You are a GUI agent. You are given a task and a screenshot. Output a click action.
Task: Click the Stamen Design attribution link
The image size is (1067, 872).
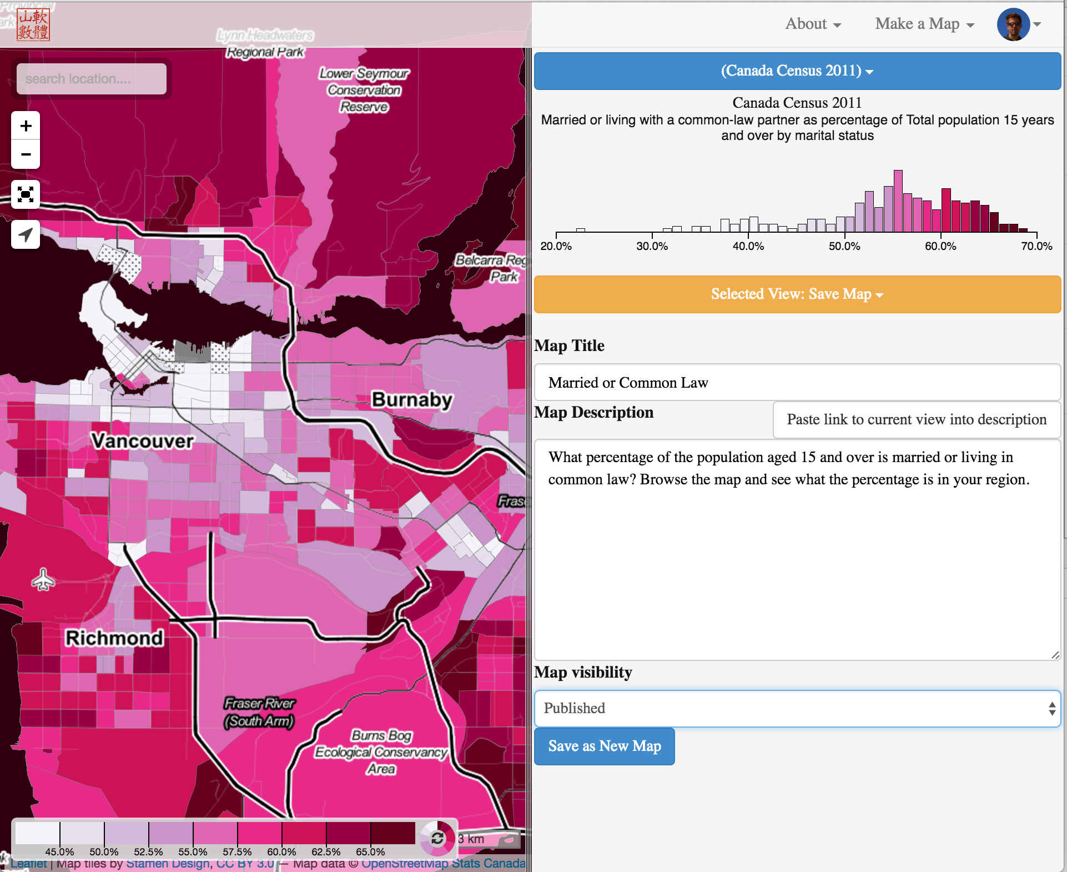click(x=168, y=864)
